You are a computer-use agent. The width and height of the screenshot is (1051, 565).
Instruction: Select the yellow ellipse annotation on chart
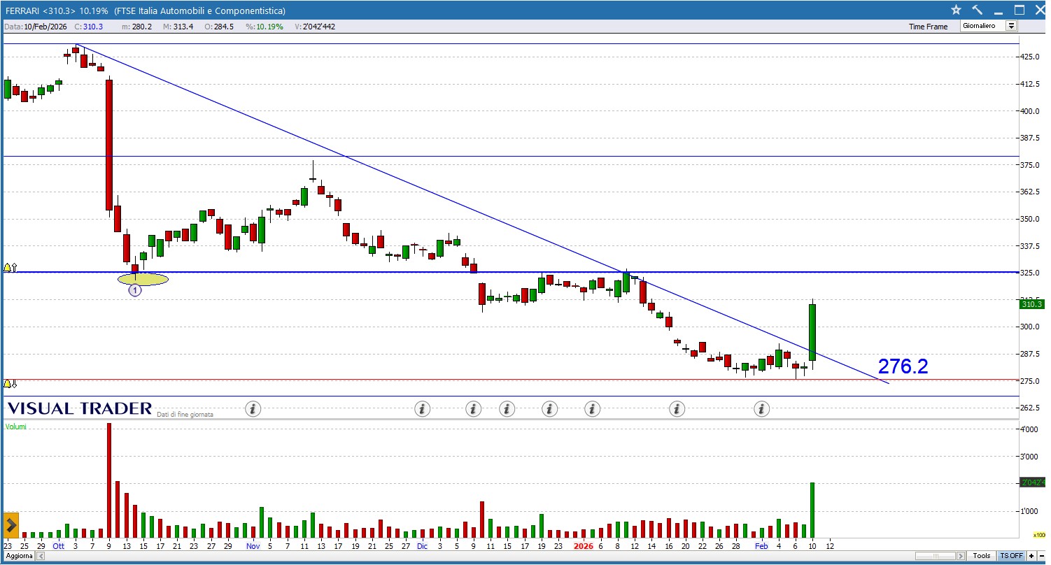[x=143, y=280]
